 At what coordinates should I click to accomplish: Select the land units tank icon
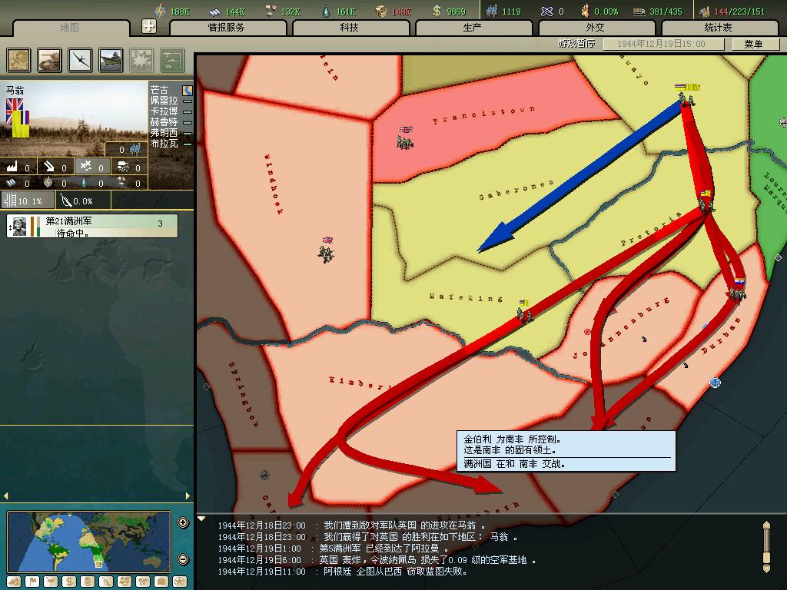pyautogui.click(x=50, y=60)
